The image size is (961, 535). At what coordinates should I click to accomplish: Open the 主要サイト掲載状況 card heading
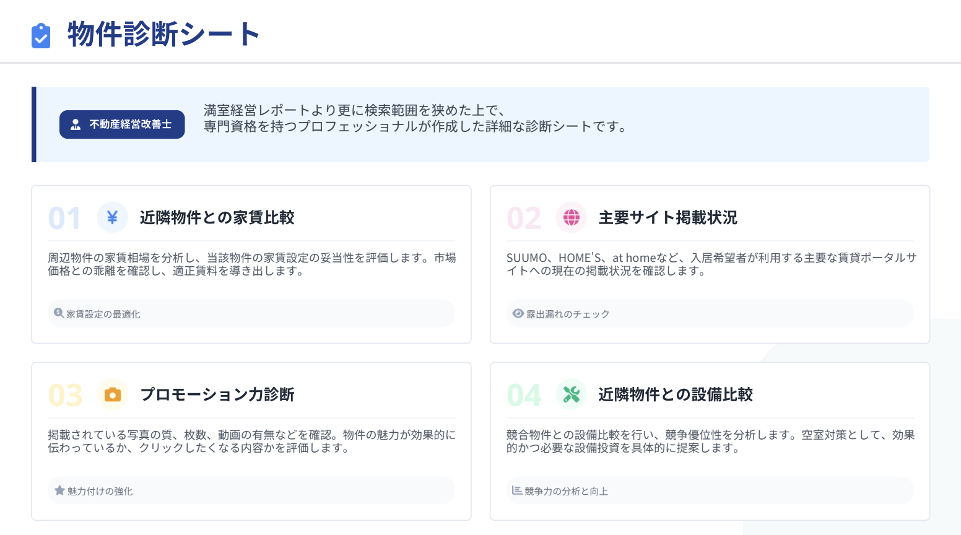pos(667,217)
